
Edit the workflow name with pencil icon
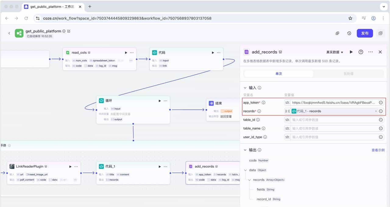click(x=69, y=31)
